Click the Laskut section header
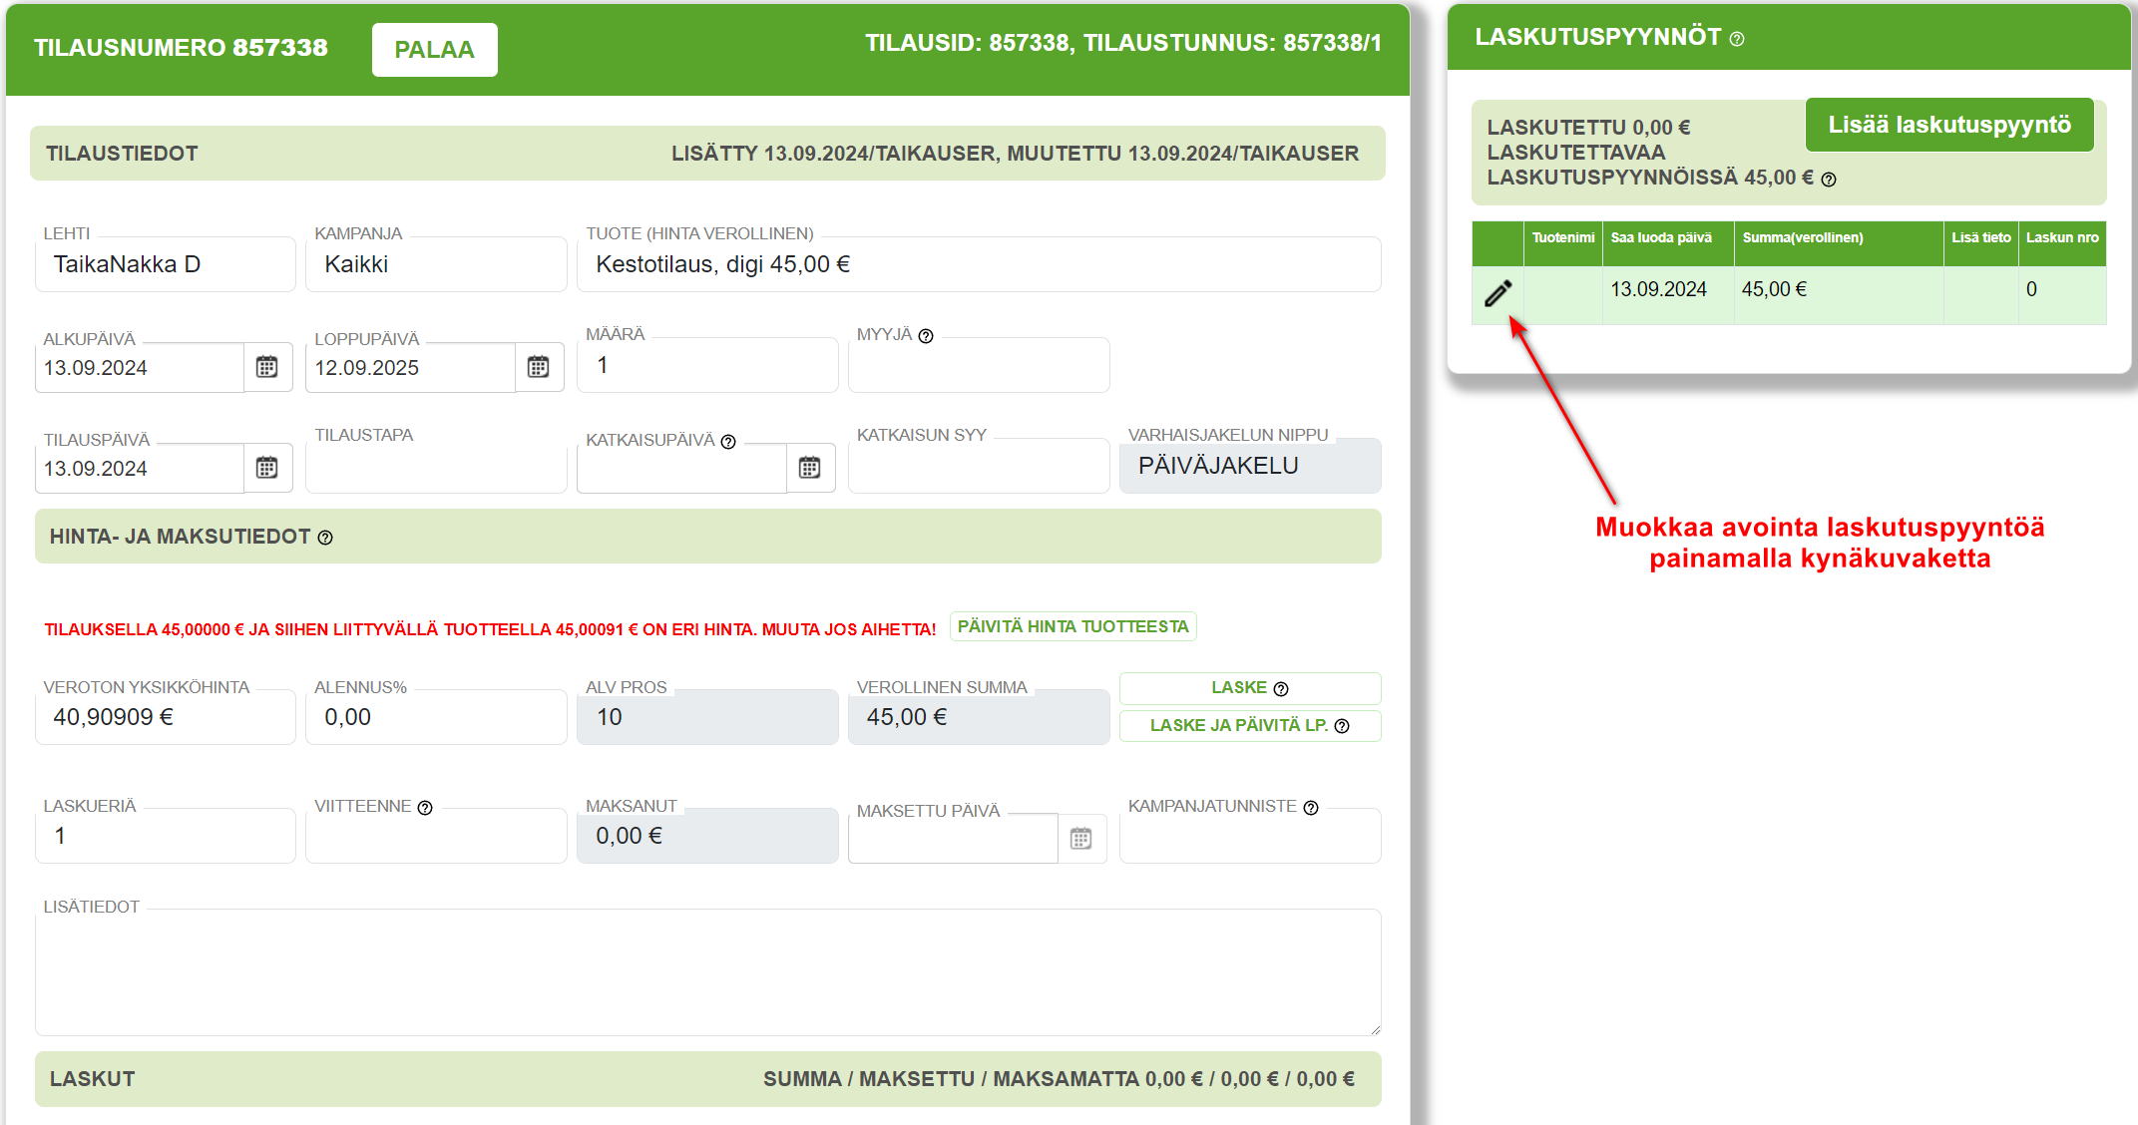Viewport: 2138px width, 1125px height. click(707, 1079)
